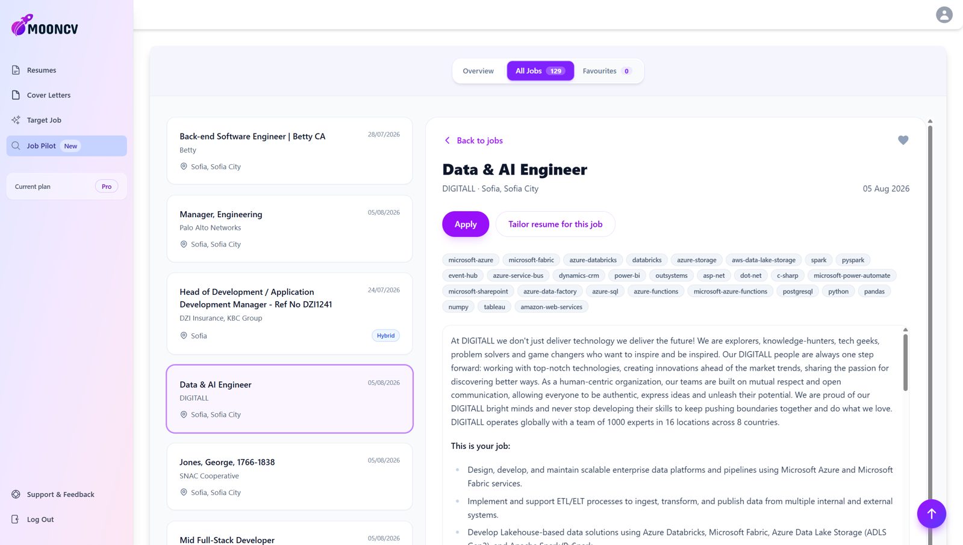Screen dimensions: 963x545
Task: Open Head of Development DZI job card
Action: (290, 313)
